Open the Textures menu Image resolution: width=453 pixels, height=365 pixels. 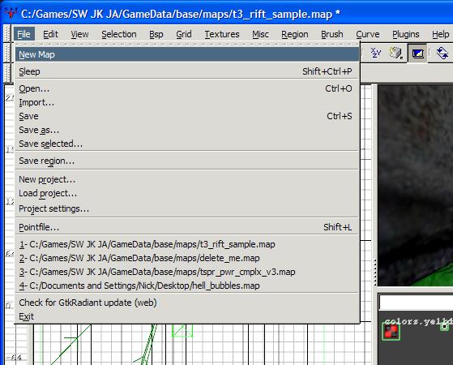222,34
